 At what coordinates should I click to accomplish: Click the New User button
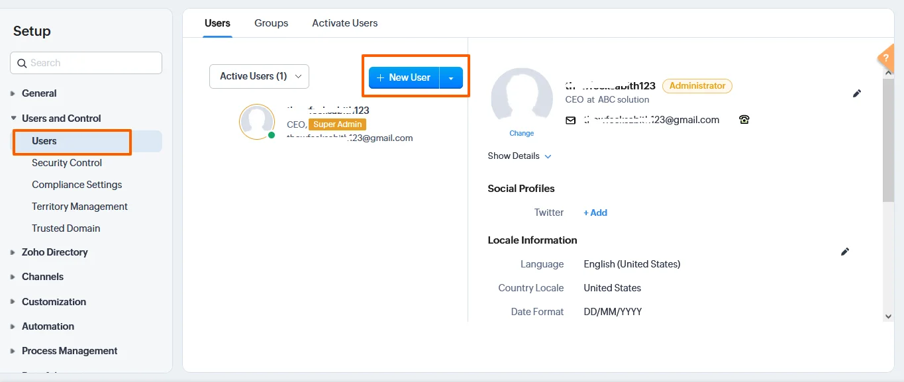pos(403,77)
